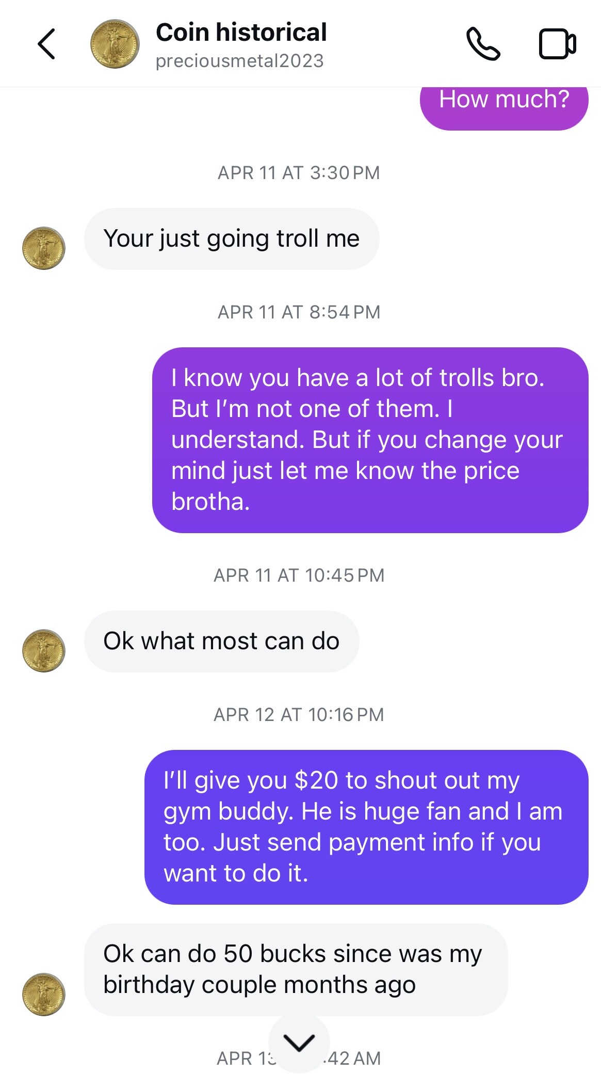The width and height of the screenshot is (601, 1090).
Task: Tap the 'Ok can do 50 bucks' message
Action: point(296,969)
